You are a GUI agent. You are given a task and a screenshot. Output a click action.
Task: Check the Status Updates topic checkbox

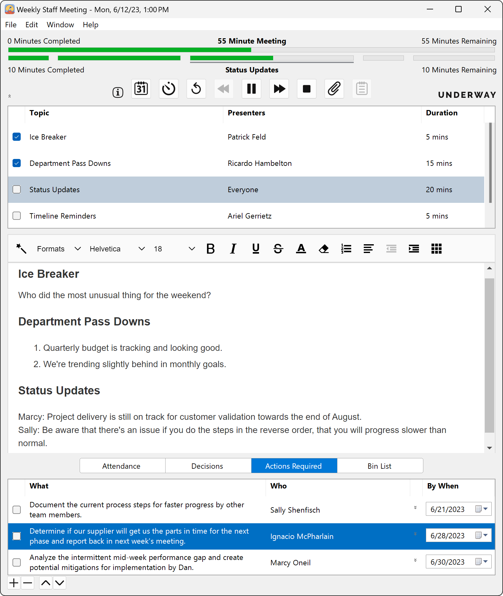(x=17, y=190)
